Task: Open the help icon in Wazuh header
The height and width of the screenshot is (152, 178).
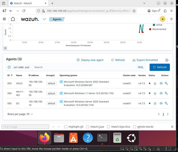Action: pyautogui.click(x=171, y=19)
